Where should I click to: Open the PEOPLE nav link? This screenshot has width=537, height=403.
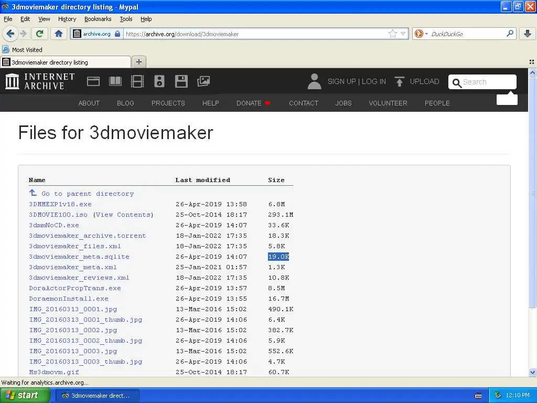[x=437, y=103]
